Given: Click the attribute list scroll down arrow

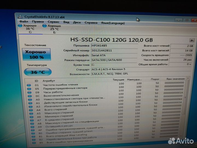Looking at the screenshot, I should pos(181,136).
